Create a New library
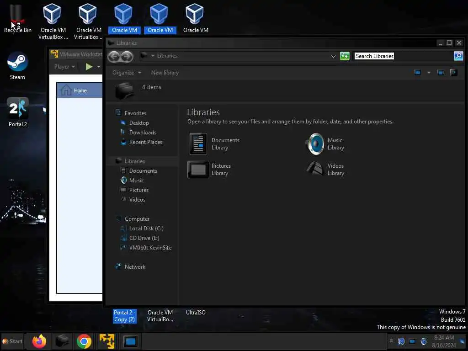Screen dimensions: 468x351 165,73
